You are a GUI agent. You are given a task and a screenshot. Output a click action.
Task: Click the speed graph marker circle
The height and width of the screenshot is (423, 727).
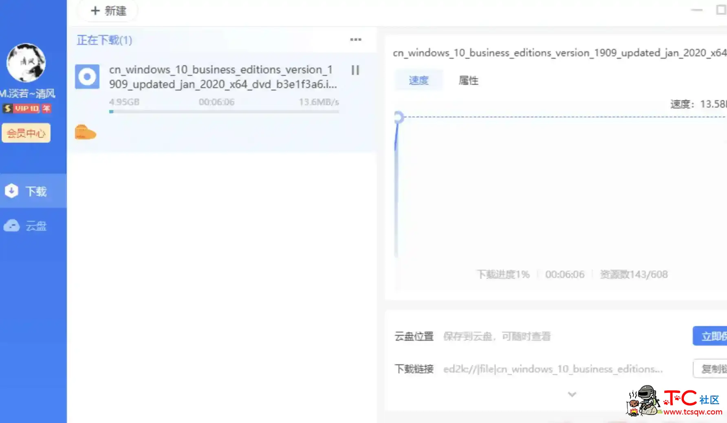(399, 117)
